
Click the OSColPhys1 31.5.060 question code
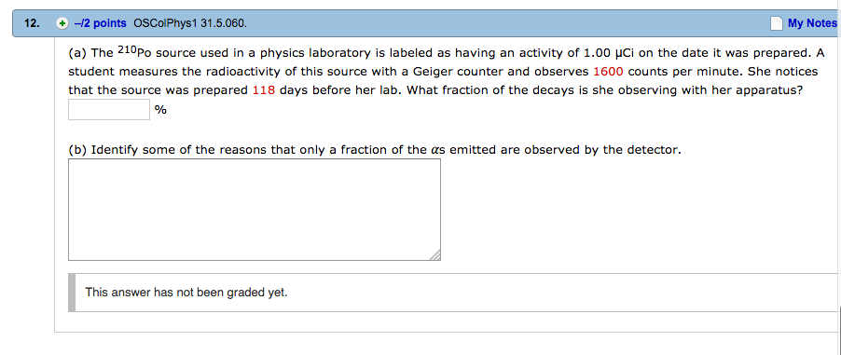coord(190,23)
